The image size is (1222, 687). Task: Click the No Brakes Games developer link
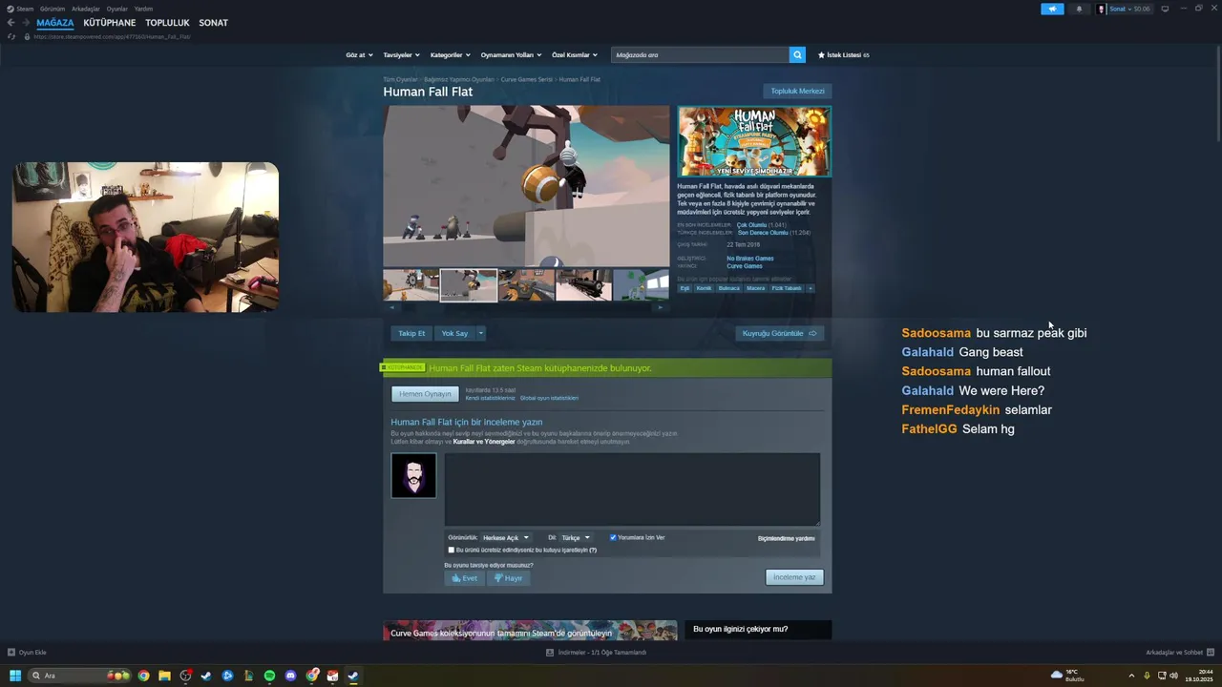coord(749,258)
